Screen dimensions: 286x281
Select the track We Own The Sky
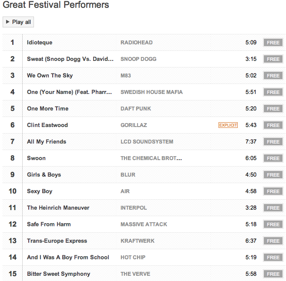pos(50,76)
